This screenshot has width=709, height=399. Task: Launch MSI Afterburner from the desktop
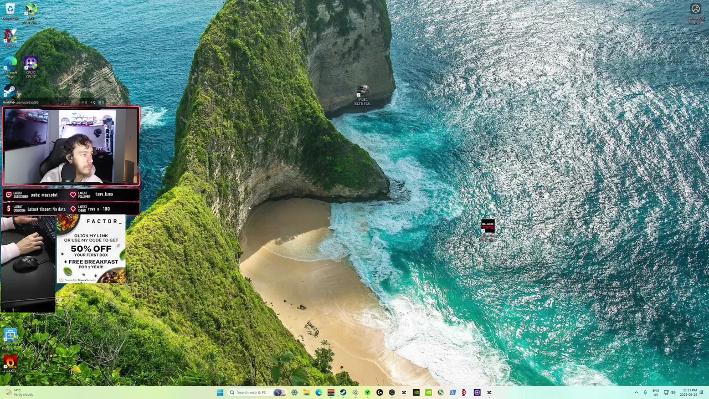(31, 13)
